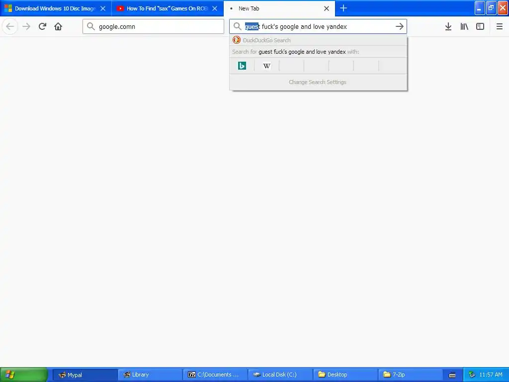Click the system tray network icon
Screen dimensions: 509x382
472,375
